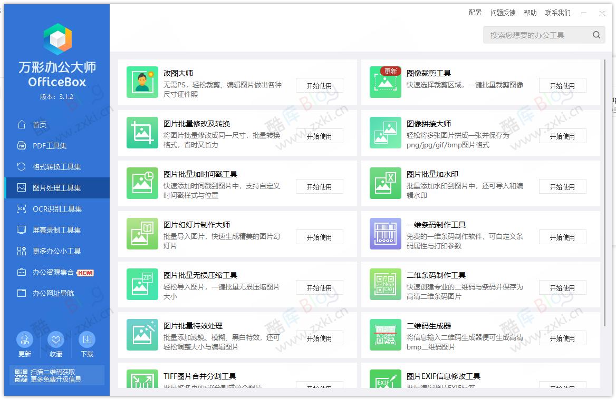Select the 改图大师 certificate photo tool icon
616x400 pixels.
tap(142, 82)
